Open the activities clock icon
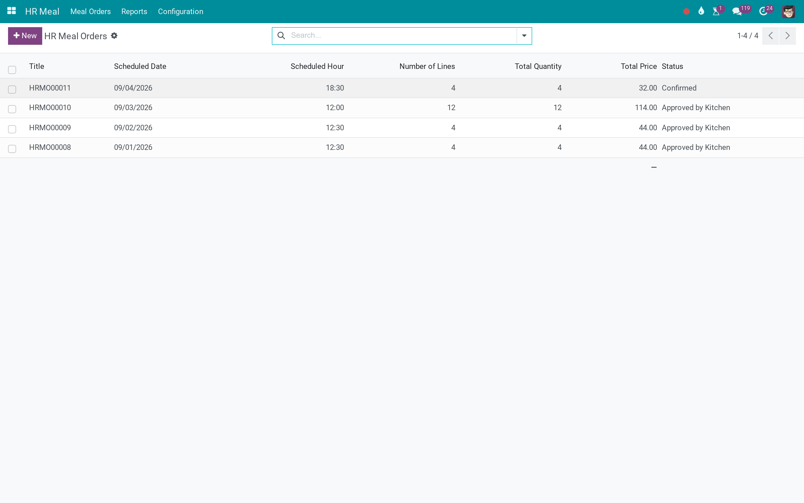 764,12
